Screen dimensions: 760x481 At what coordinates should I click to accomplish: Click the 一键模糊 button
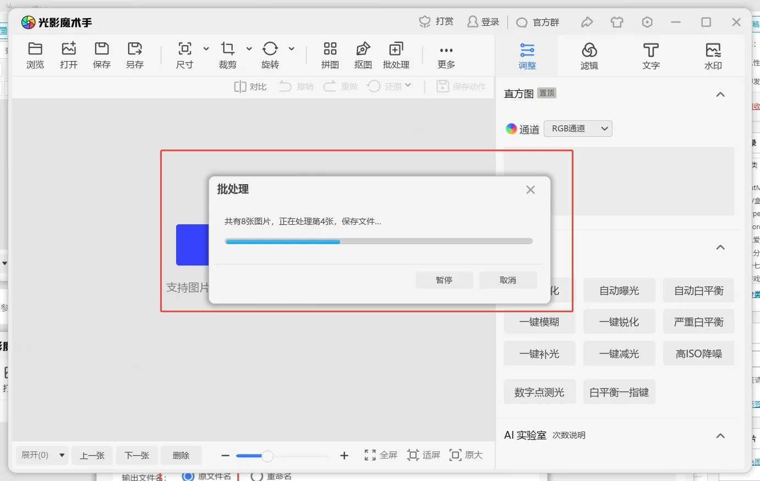click(x=539, y=322)
